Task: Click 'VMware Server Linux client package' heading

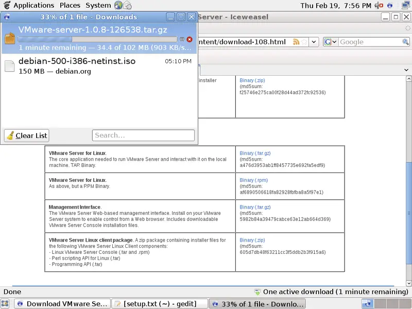Action: click(91, 240)
